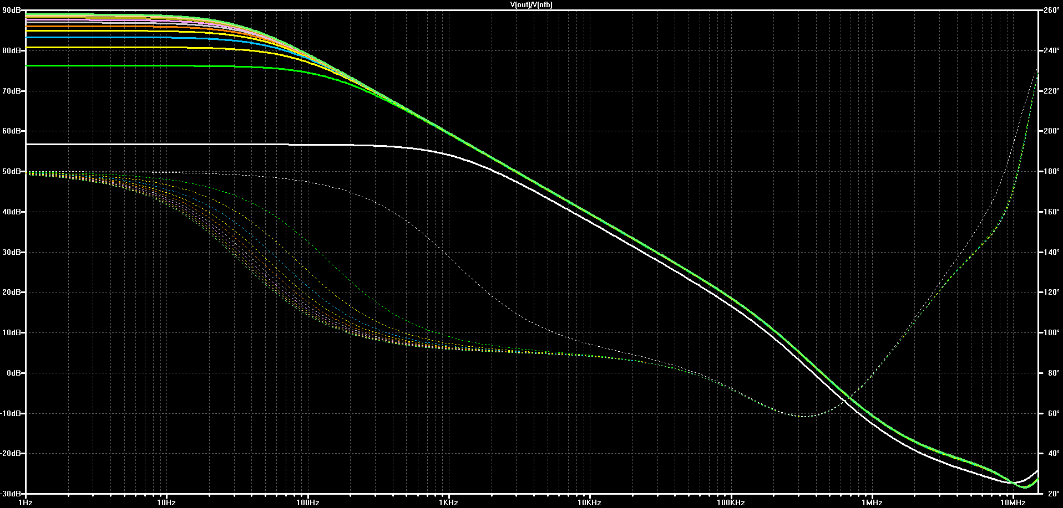Click the -30dB magnitude axis label
Image resolution: width=1063 pixels, height=508 pixels.
[x=11, y=494]
